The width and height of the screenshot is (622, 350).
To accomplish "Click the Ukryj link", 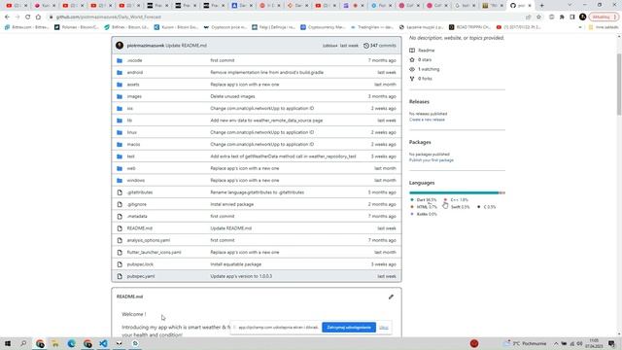I will tap(384, 328).
